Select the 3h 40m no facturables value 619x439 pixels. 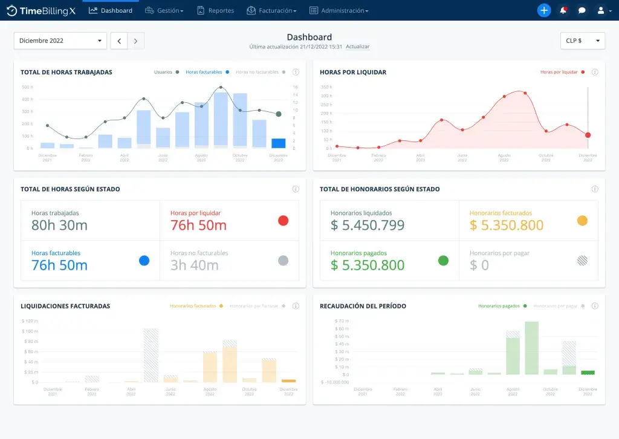pos(194,265)
